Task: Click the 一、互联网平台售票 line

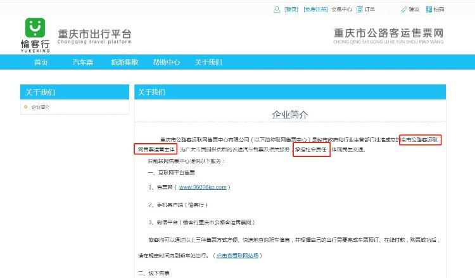Action: [171, 173]
